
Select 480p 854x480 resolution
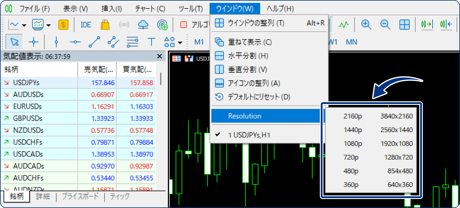371,171
